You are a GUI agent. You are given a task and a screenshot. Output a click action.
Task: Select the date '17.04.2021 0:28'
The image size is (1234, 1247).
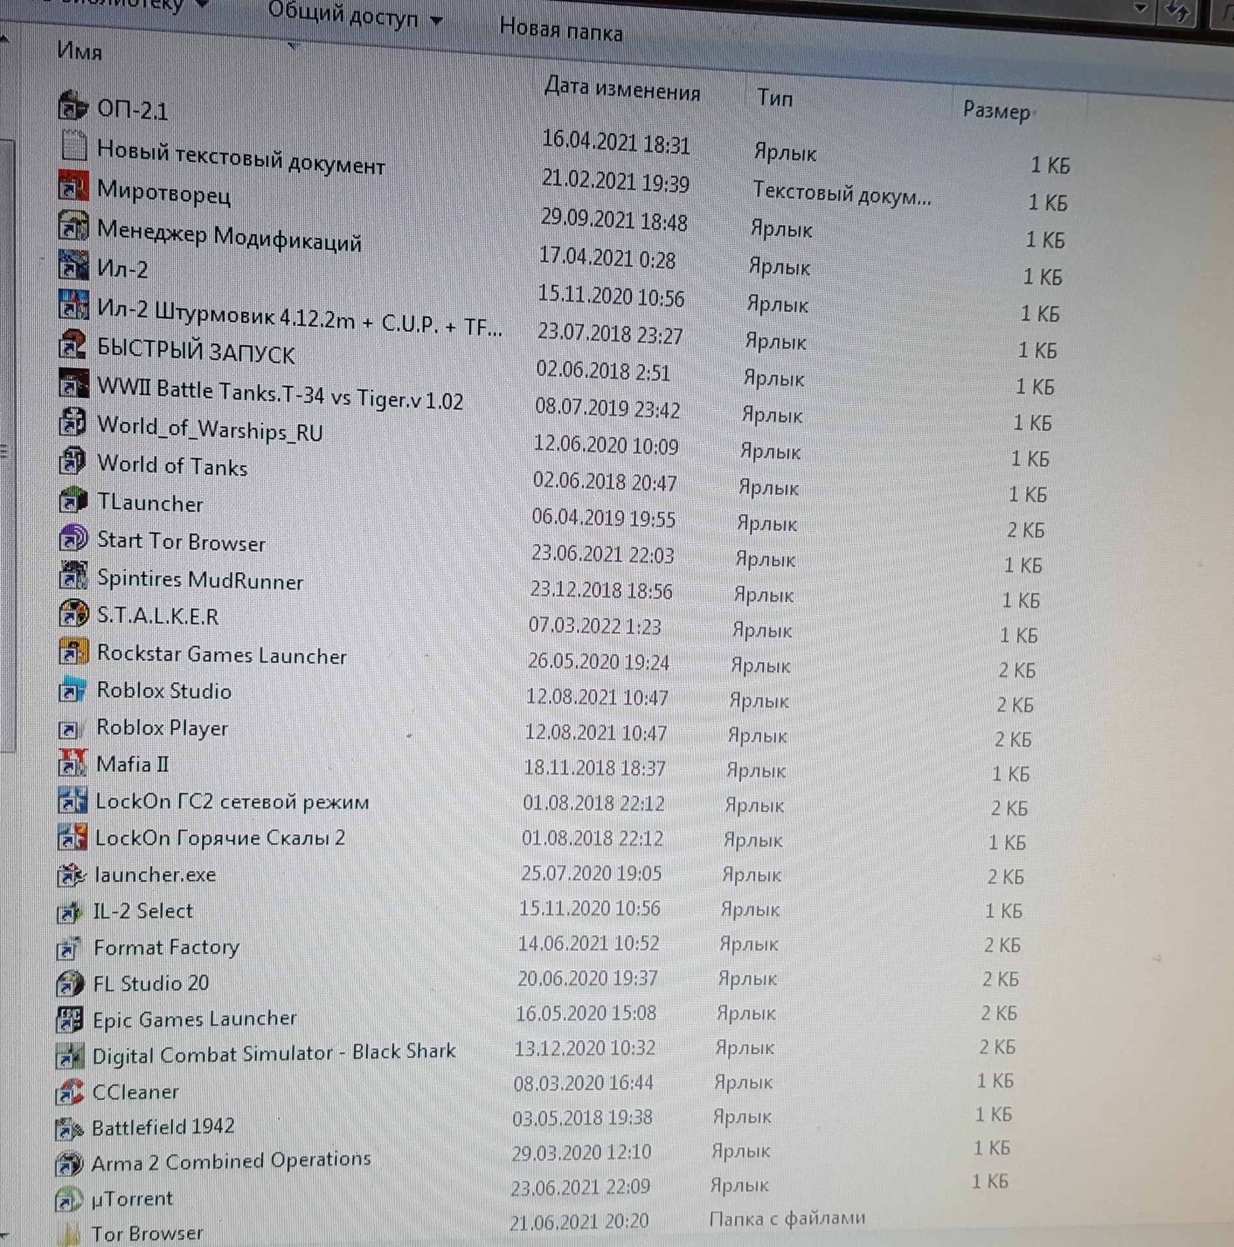(x=607, y=258)
